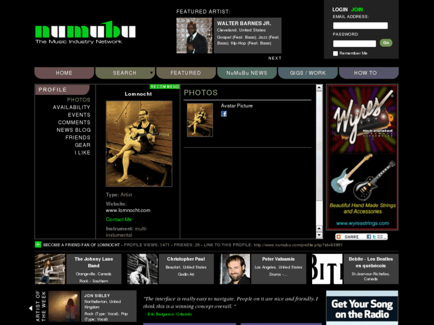Click the LOGIN link
This screenshot has height=325, width=434.
(340, 10)
